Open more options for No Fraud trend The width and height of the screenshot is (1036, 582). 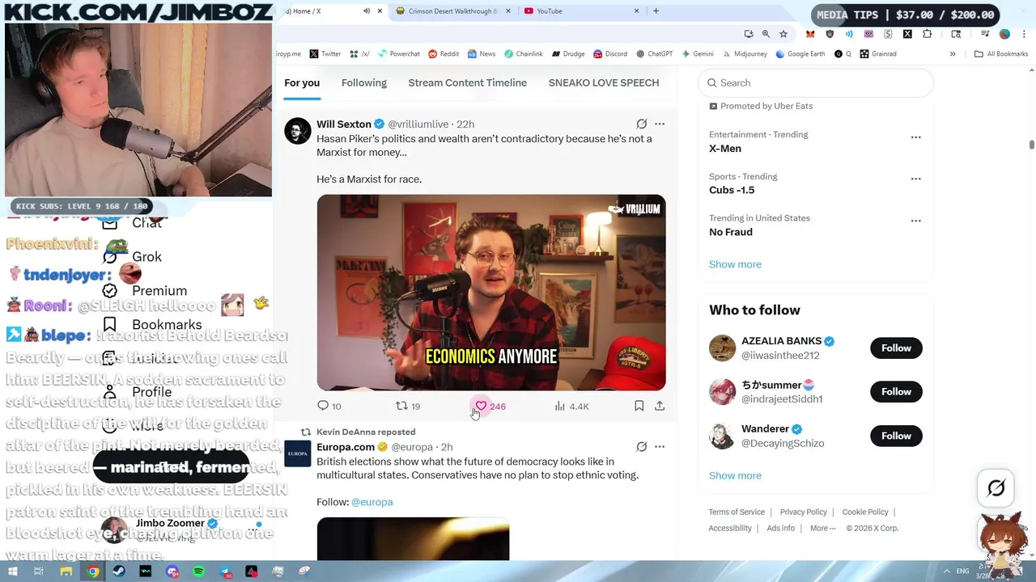pos(916,221)
